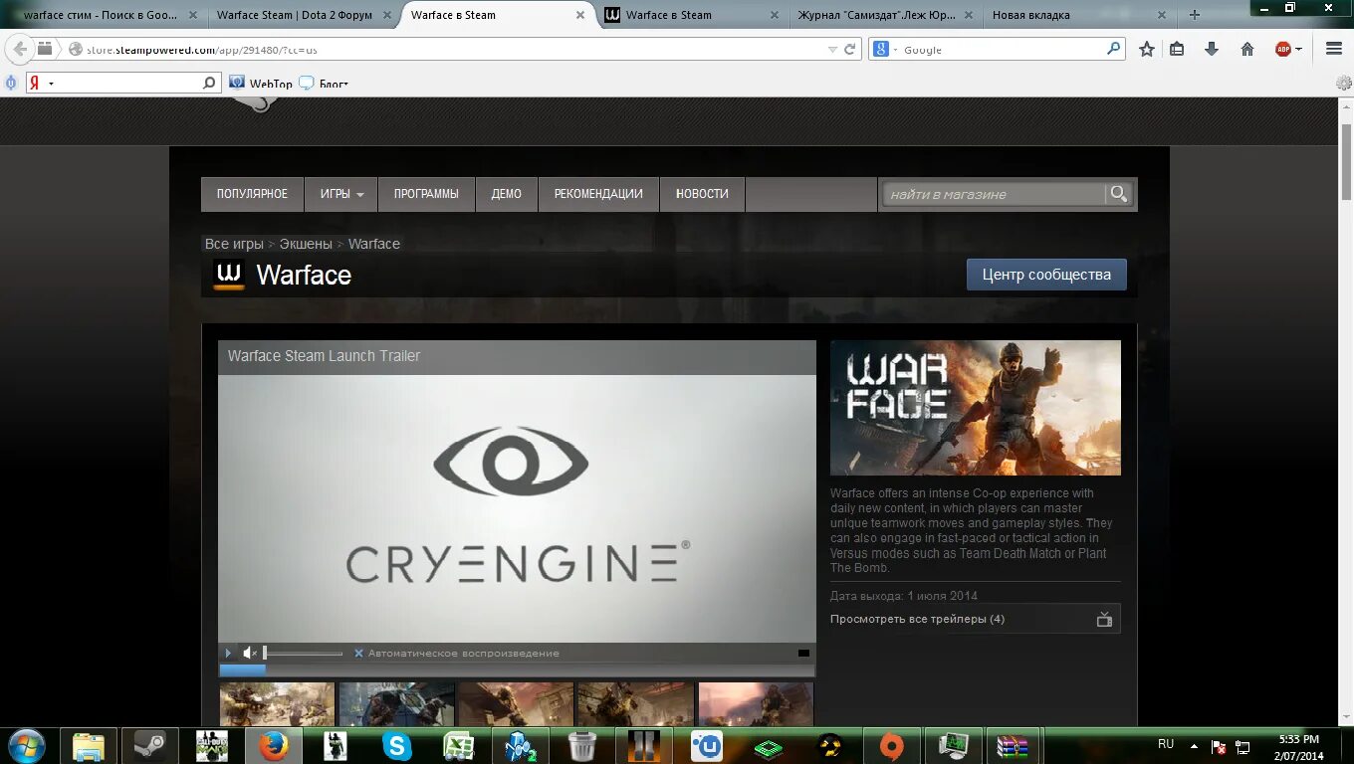Click the Warface header image
The height and width of the screenshot is (764, 1354).
pos(976,408)
